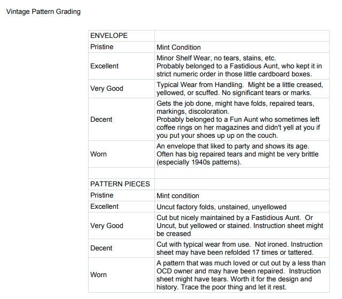The image size is (342, 299).
Task: Select the pattern pieces Worn label
Action: tap(98, 275)
